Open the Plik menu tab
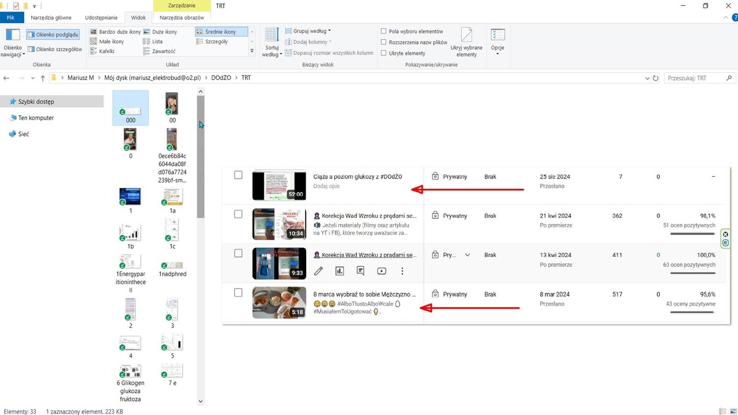This screenshot has height=415, width=738. [x=11, y=18]
